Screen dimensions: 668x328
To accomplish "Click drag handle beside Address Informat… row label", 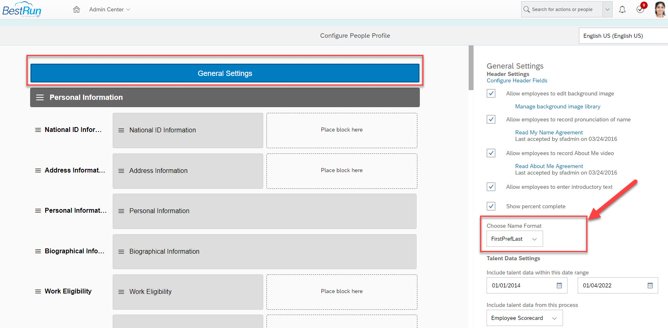I will coord(38,170).
